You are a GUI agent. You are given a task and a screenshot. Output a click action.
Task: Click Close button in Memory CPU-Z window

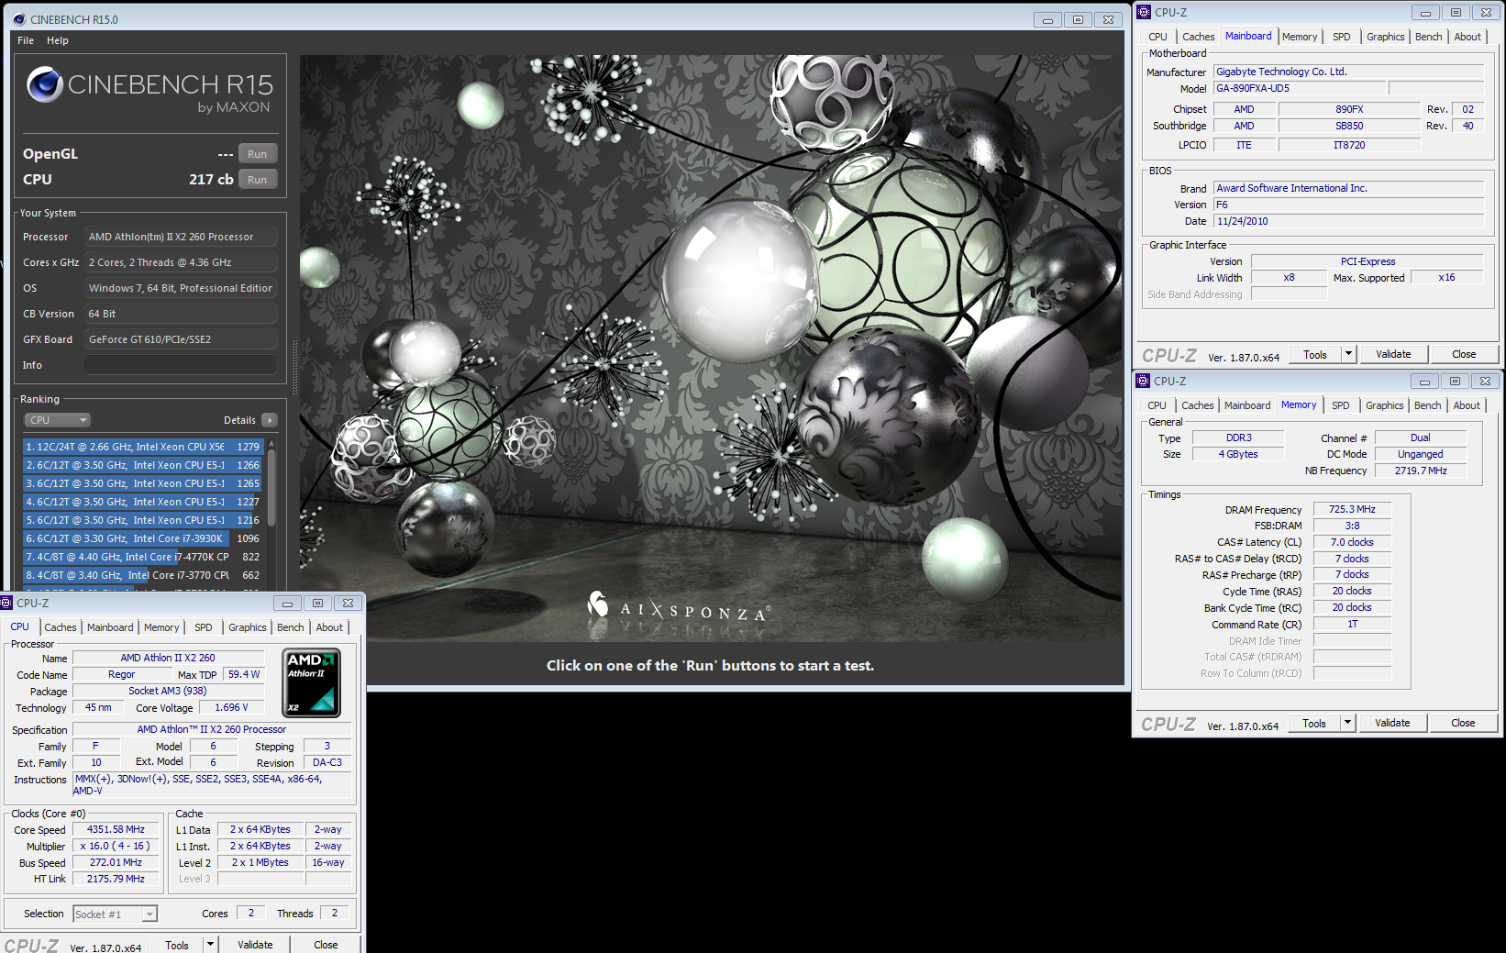[1463, 723]
